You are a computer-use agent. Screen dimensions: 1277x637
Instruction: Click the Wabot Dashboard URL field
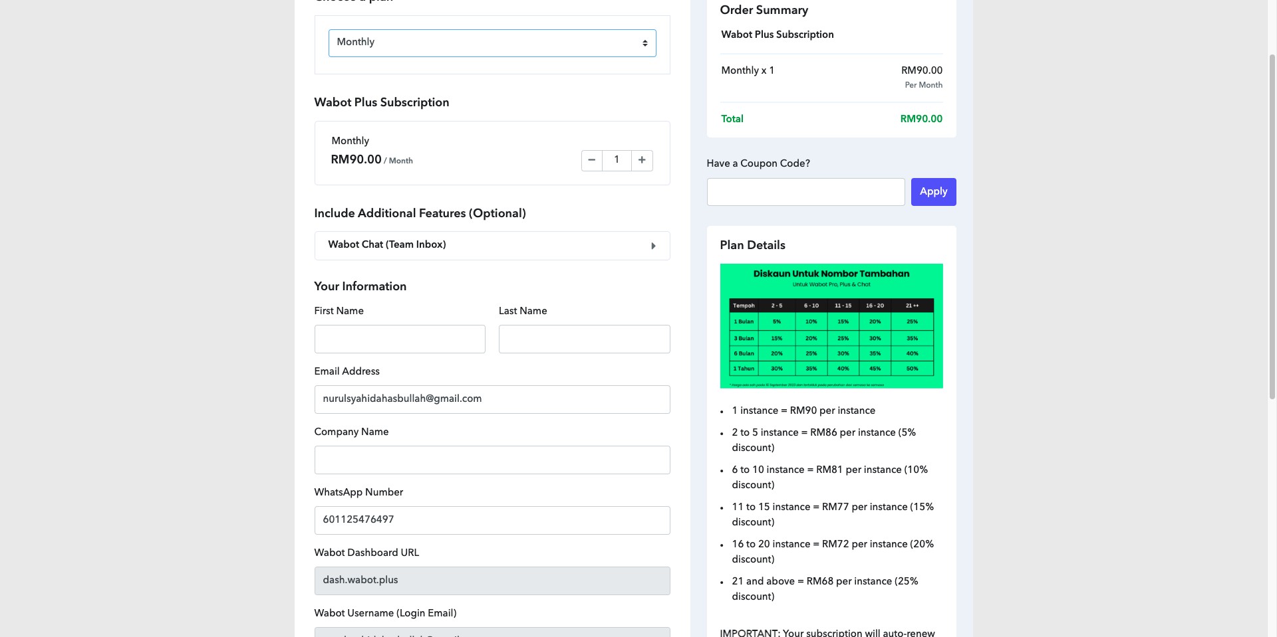492,581
